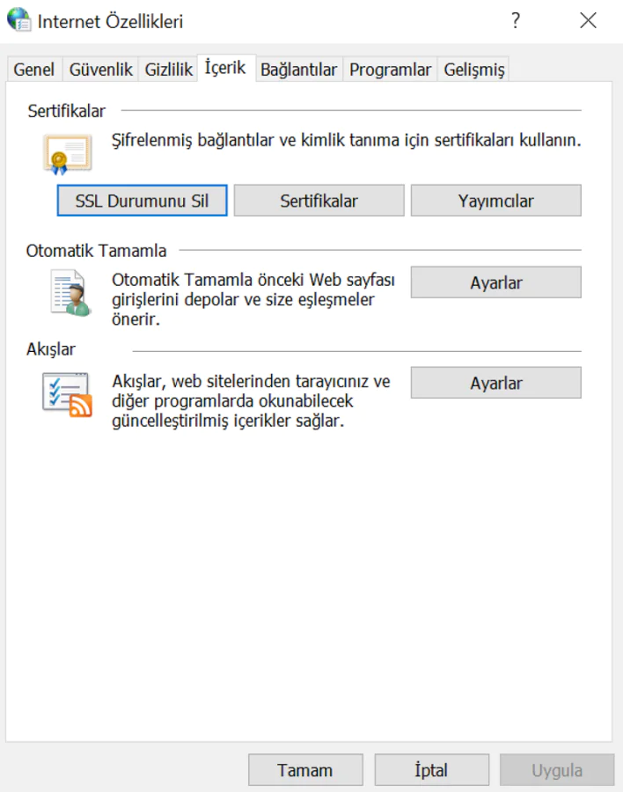Open Akışlar Ayarlar settings

click(495, 382)
